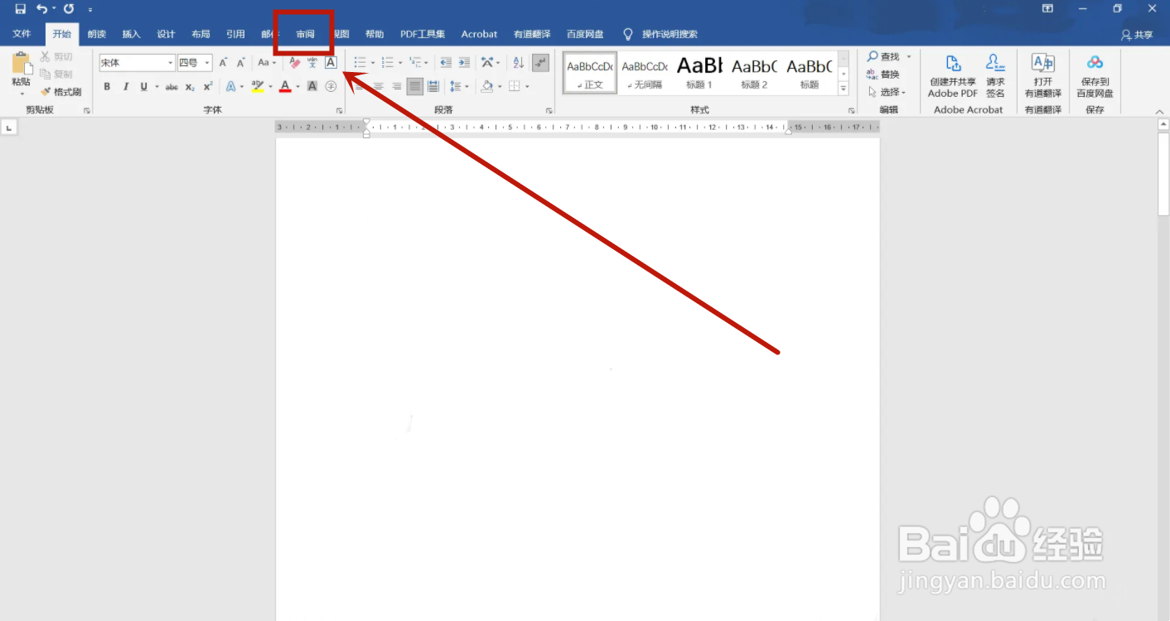Viewport: 1170px width, 621px height.
Task: Save to Baidu Netdisk (保存到百度网盘)
Action: [x=1095, y=76]
